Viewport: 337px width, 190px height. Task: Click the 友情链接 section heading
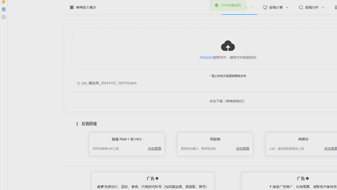point(89,124)
